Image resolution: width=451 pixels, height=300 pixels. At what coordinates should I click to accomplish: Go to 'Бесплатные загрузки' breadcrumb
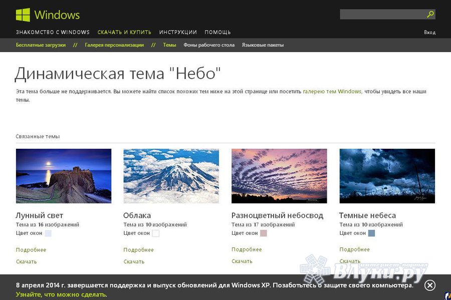coord(41,45)
